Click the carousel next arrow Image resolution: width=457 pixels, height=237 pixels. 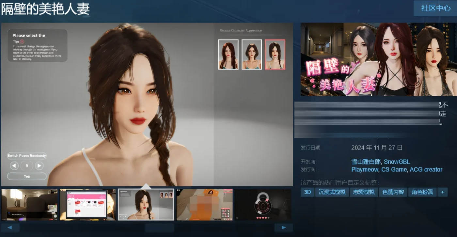[x=284, y=227]
